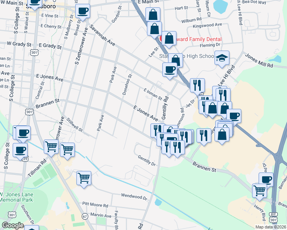The width and height of the screenshot is (287, 230).
Task: Click the coffee cup marker near Lee St
Action: 170,70
